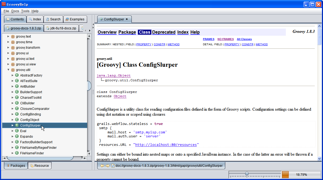
Task: Select the Contents tab
Action: pyautogui.click(x=15, y=19)
